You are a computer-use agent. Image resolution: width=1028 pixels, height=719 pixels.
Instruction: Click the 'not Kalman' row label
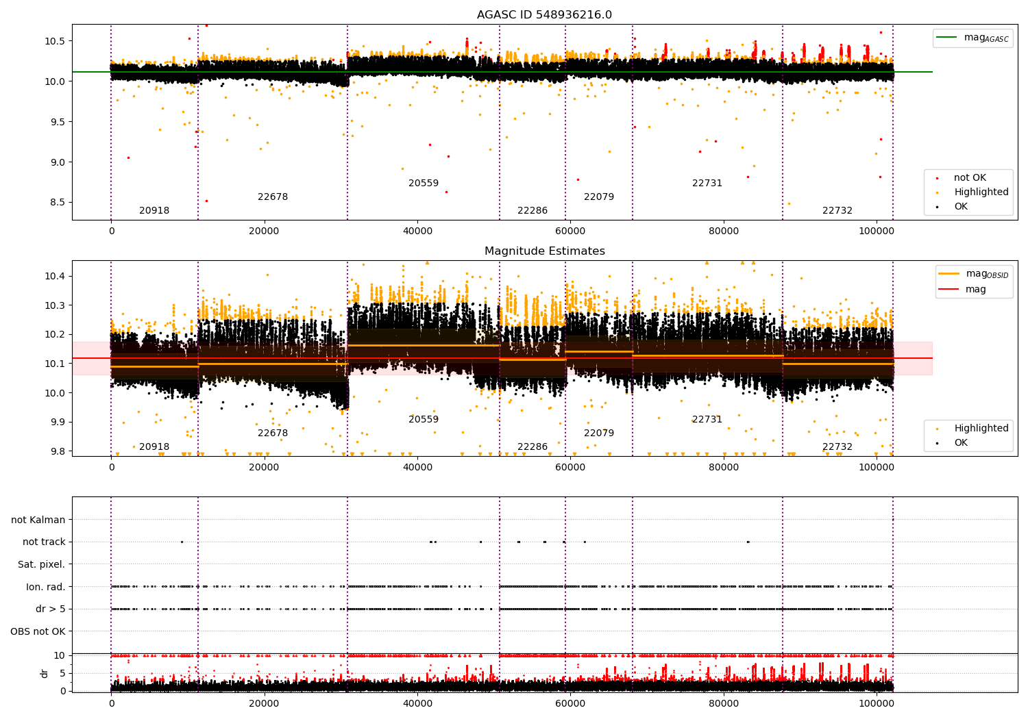click(x=38, y=520)
